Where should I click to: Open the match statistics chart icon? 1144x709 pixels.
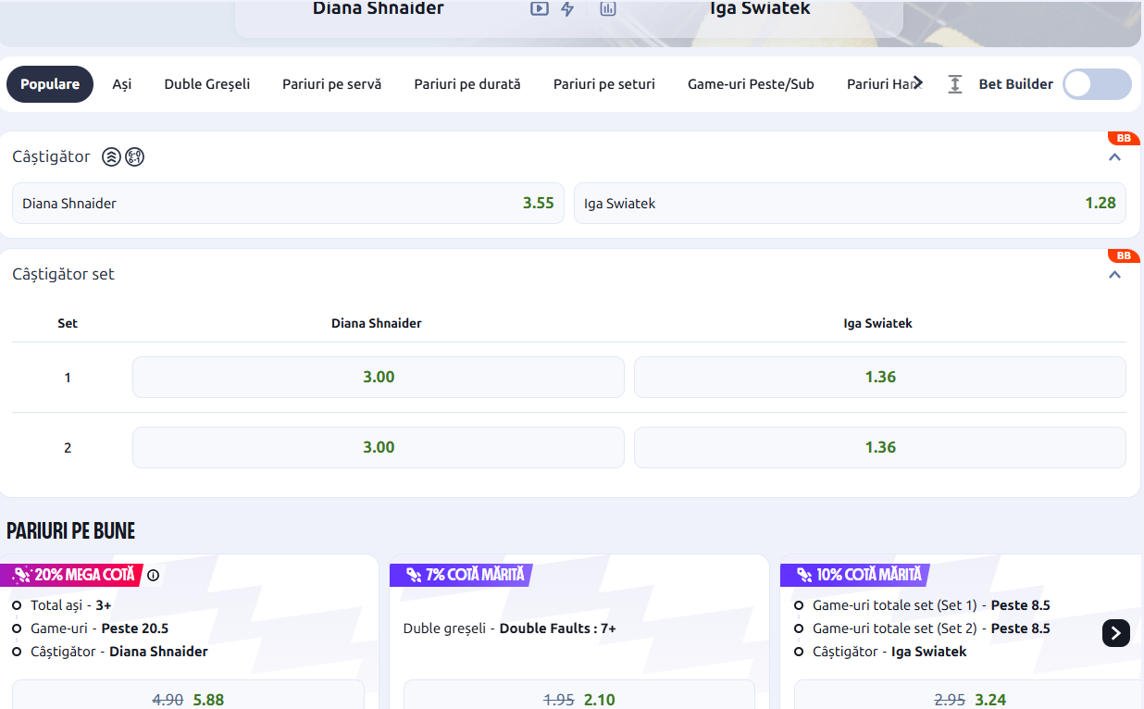(x=608, y=8)
